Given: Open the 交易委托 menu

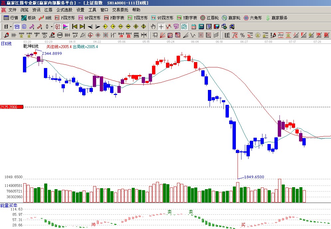Looking at the screenshot, I should (x=120, y=10).
